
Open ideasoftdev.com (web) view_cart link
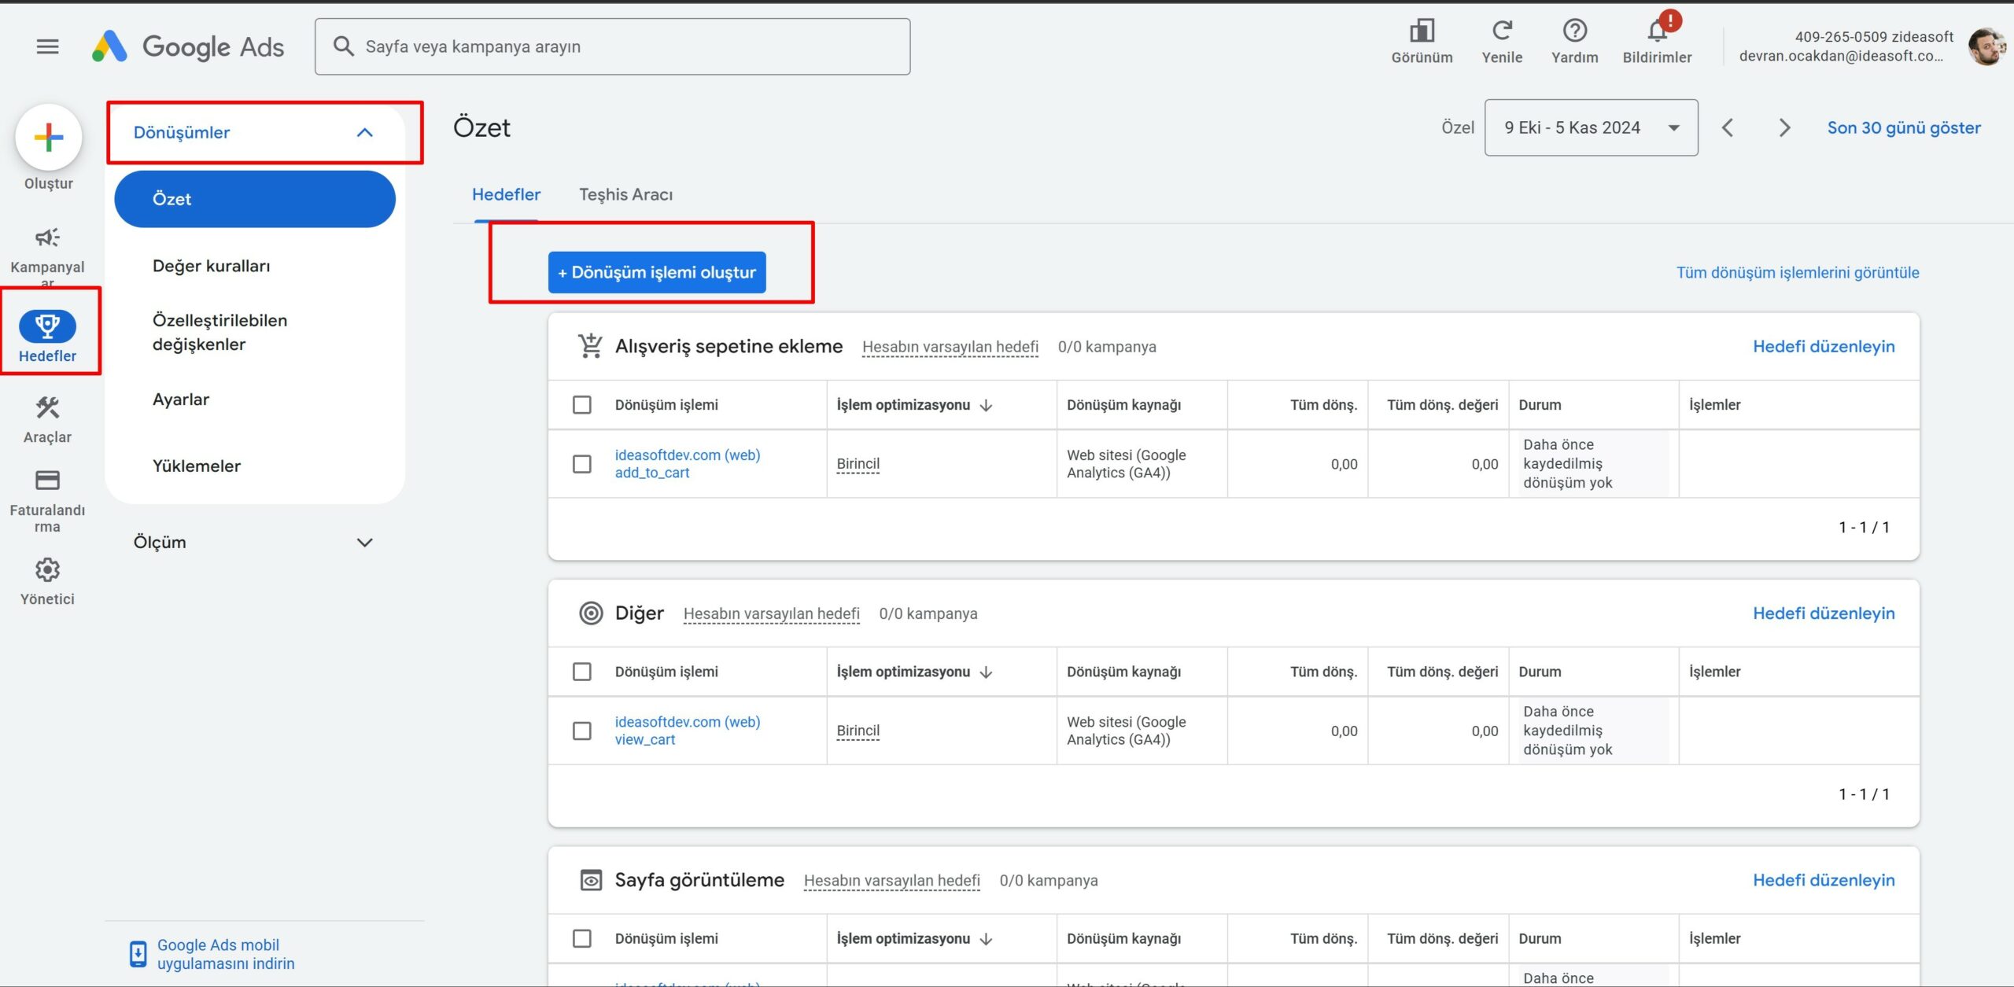[687, 730]
